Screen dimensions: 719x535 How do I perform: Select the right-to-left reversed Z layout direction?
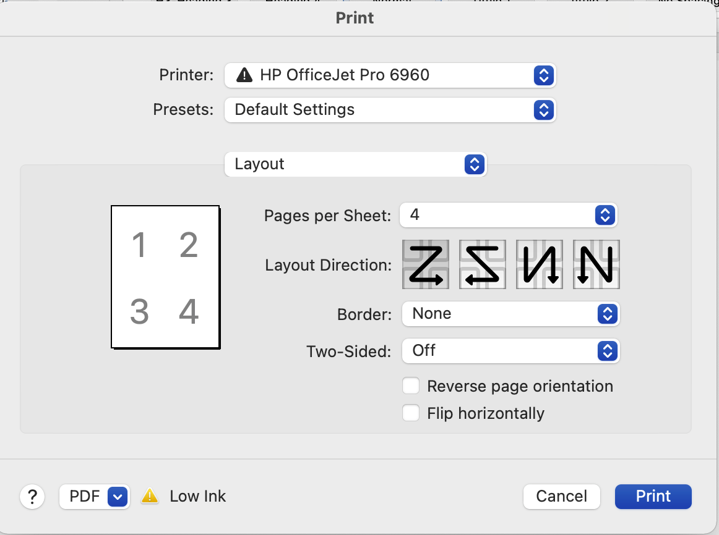pyautogui.click(x=483, y=264)
